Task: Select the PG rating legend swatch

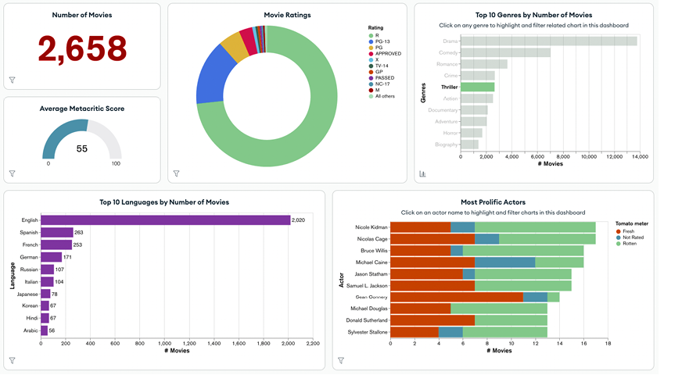Action: [x=371, y=48]
